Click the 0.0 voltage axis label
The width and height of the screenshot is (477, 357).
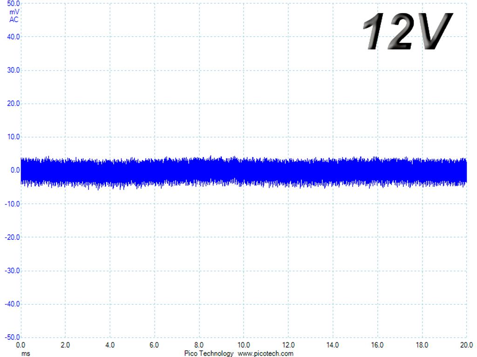click(x=15, y=170)
